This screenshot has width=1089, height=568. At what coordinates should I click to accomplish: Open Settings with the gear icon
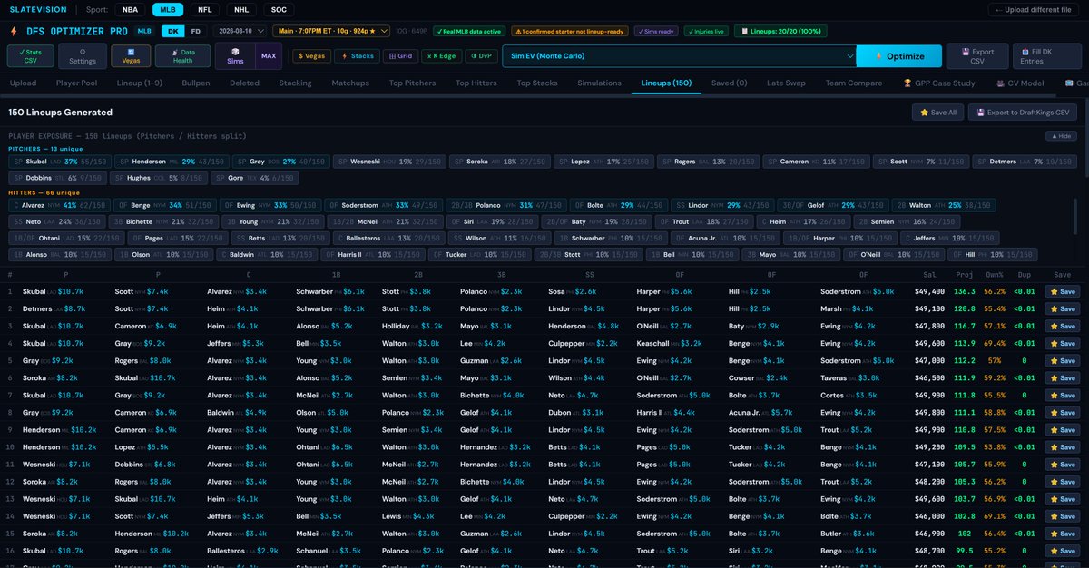pos(83,56)
